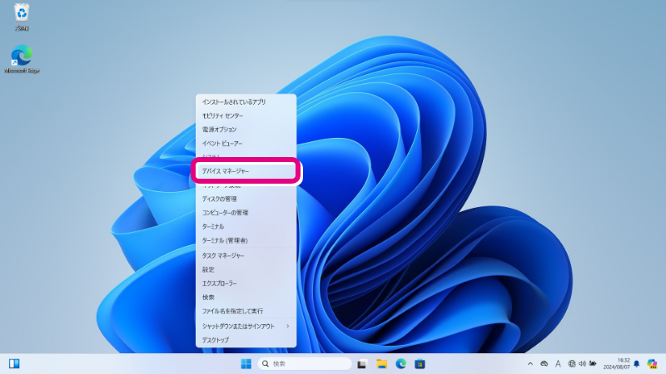Screen dimensions: 666x374
Task: Choose ターミナル (管理者) menu entry
Action: (246, 240)
